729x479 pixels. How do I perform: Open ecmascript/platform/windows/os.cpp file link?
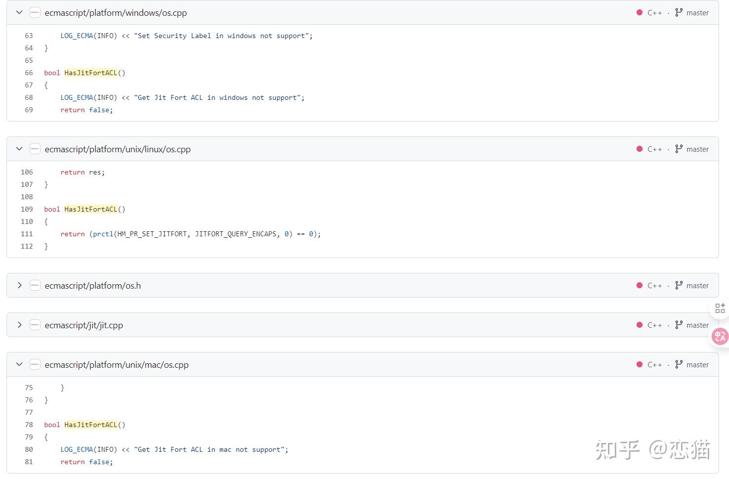click(116, 13)
